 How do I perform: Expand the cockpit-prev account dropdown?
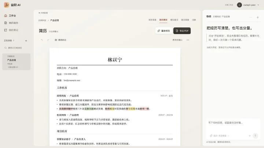248,5
